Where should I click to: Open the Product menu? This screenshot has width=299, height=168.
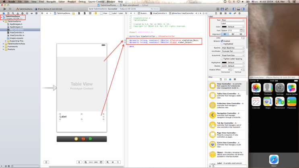[x=72, y=2]
